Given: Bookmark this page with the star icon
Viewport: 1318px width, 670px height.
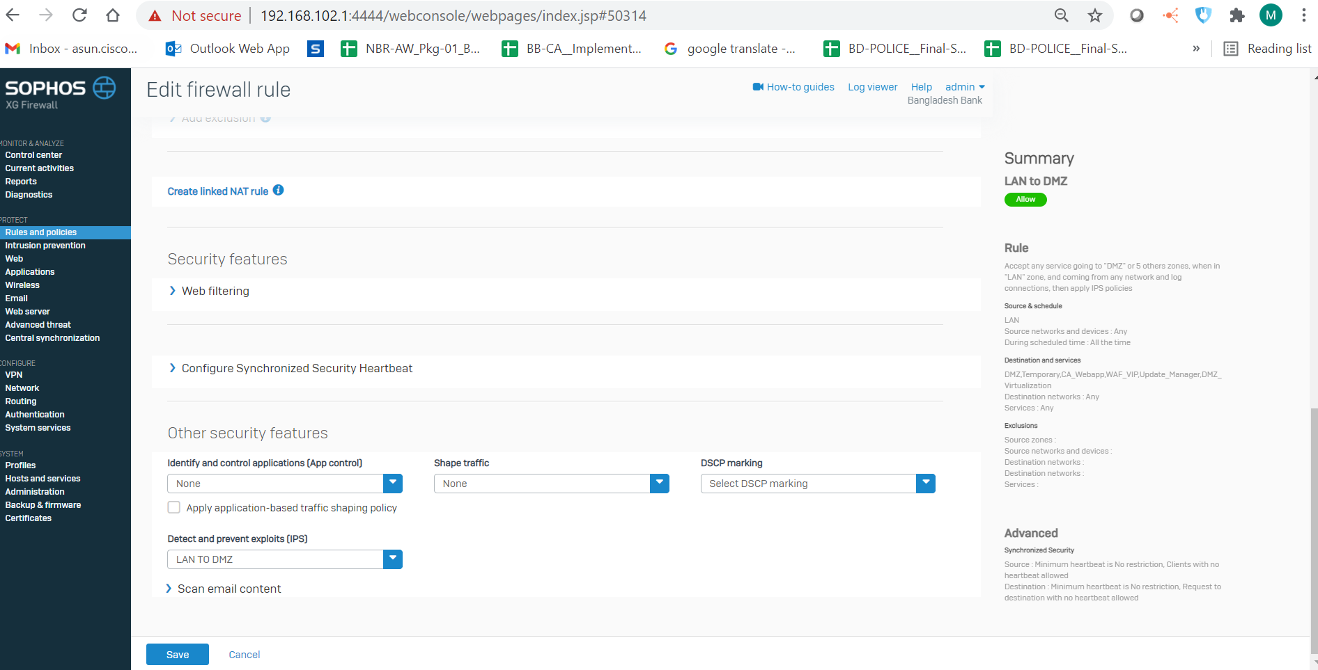Looking at the screenshot, I should coord(1095,15).
